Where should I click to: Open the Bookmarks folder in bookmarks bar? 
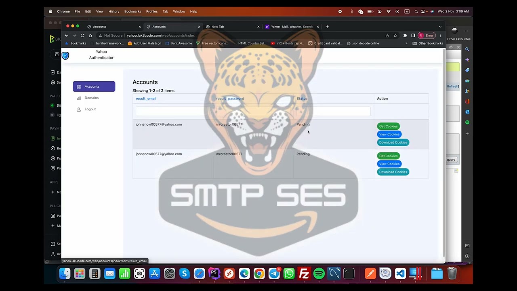pyautogui.click(x=76, y=43)
